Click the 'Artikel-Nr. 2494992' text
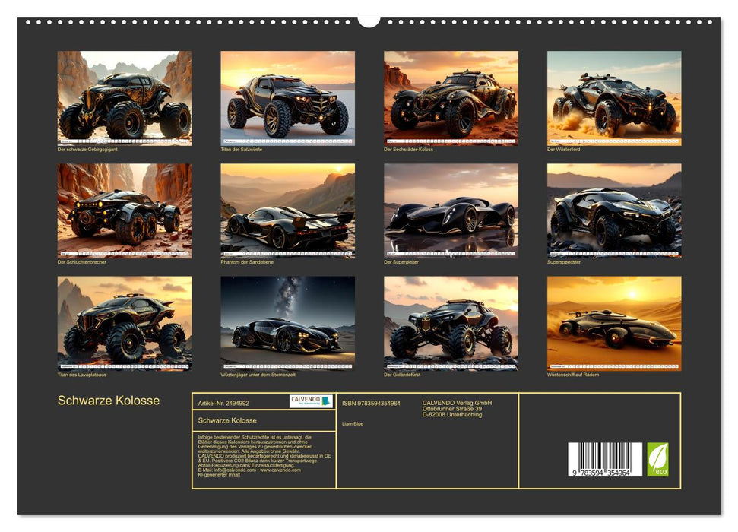 pyautogui.click(x=223, y=404)
